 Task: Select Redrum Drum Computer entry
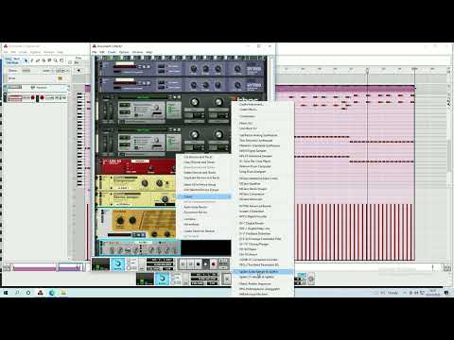tap(263, 166)
